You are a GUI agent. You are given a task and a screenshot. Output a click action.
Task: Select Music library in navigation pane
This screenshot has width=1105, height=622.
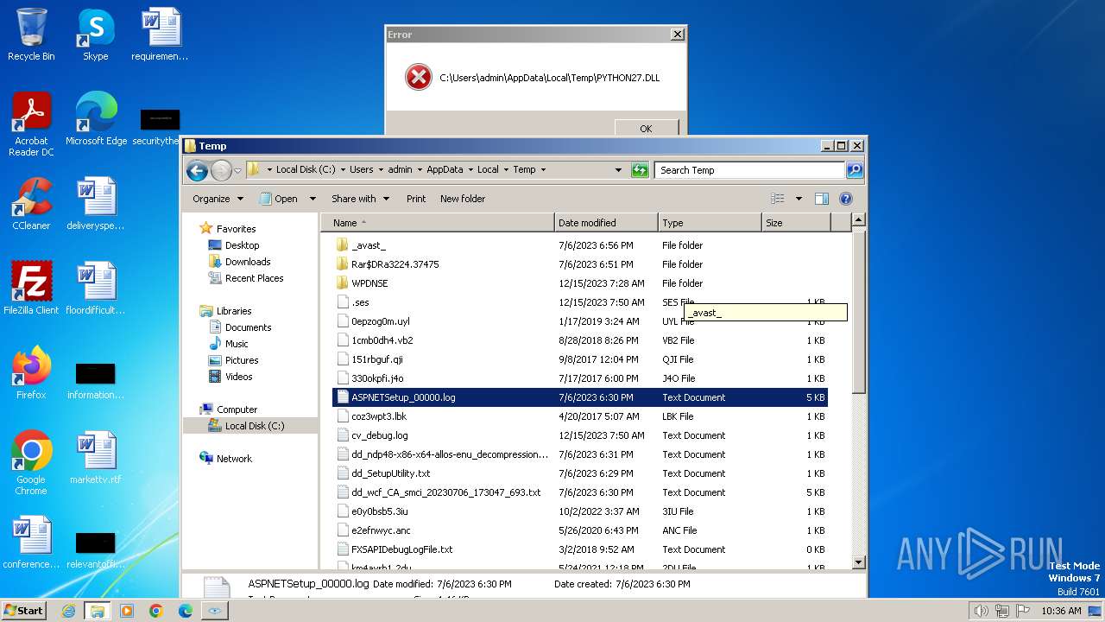[x=237, y=344]
